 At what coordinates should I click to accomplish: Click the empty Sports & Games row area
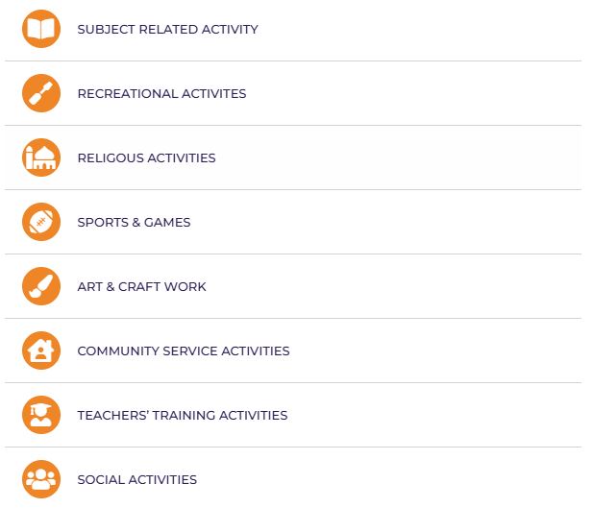[x=385, y=222]
